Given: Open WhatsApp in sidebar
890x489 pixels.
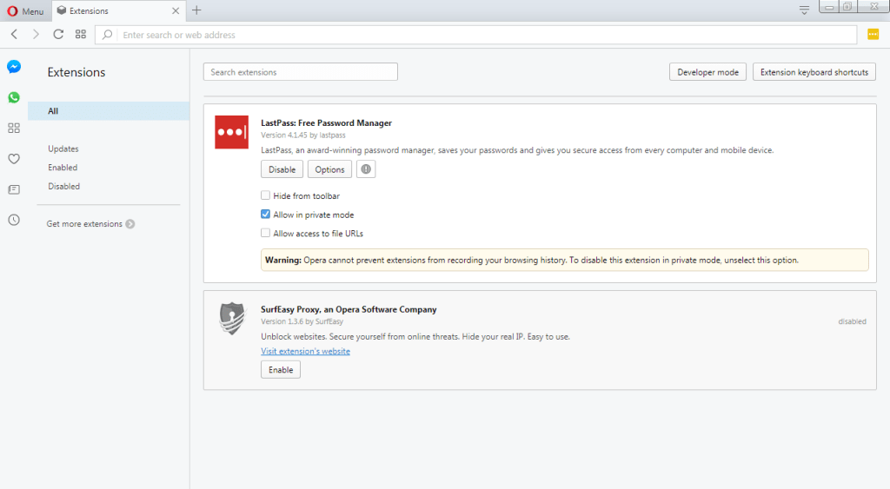Looking at the screenshot, I should click(x=14, y=97).
